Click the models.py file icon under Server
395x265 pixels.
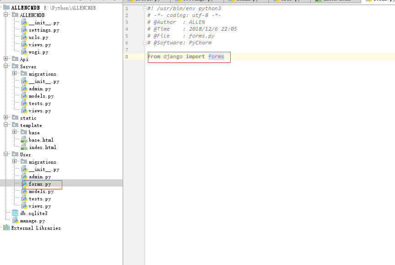[x=24, y=96]
